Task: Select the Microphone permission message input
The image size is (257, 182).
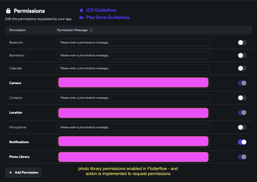Action: [133, 127]
